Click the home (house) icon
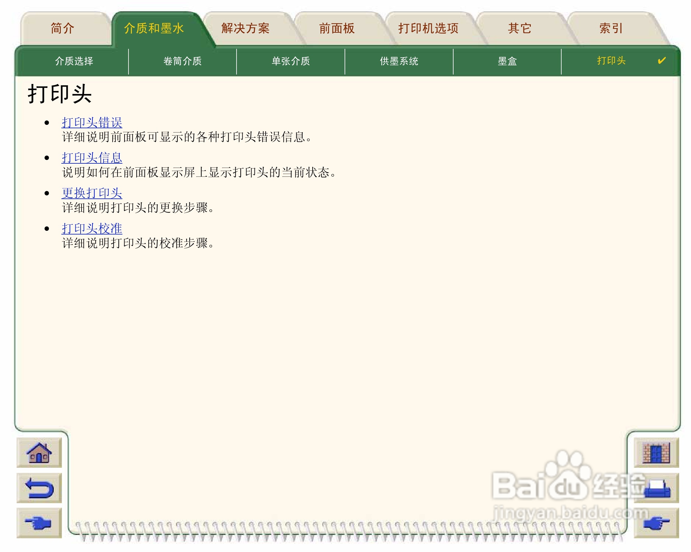Image resolution: width=691 pixels, height=552 pixels. (39, 453)
